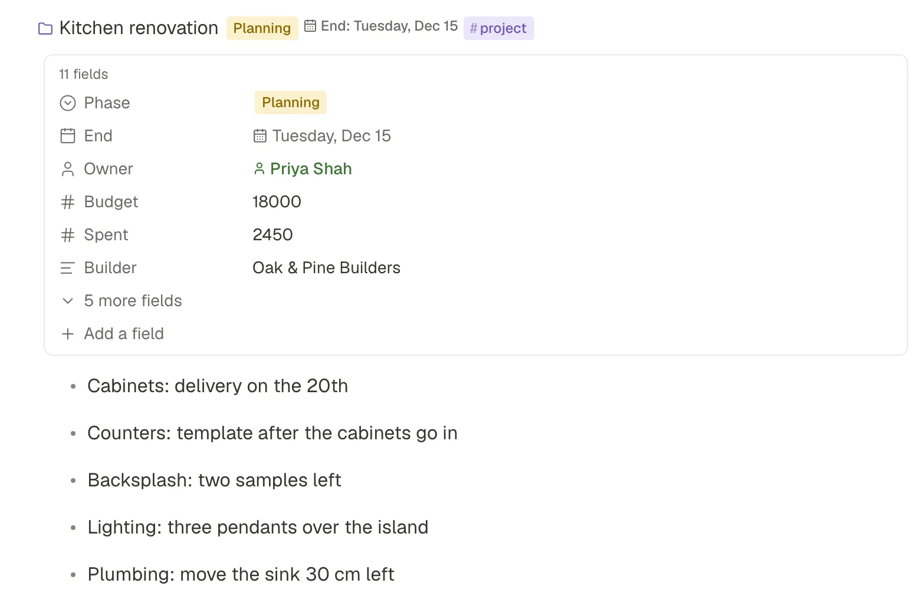Click the hash icon beside Budget field
Viewport: 920px width, 603px height.
(x=68, y=202)
